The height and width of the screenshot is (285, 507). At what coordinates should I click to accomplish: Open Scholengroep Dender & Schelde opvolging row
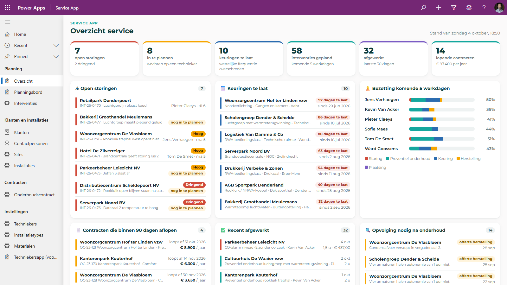[430, 262]
